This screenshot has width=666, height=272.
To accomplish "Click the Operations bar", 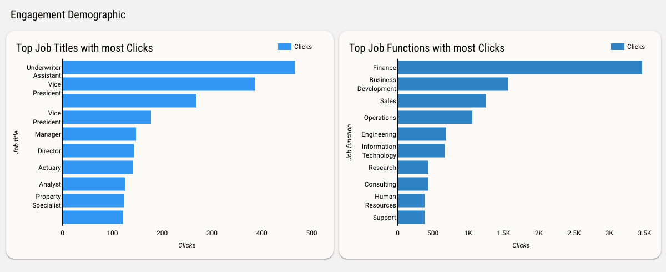I will tap(435, 118).
